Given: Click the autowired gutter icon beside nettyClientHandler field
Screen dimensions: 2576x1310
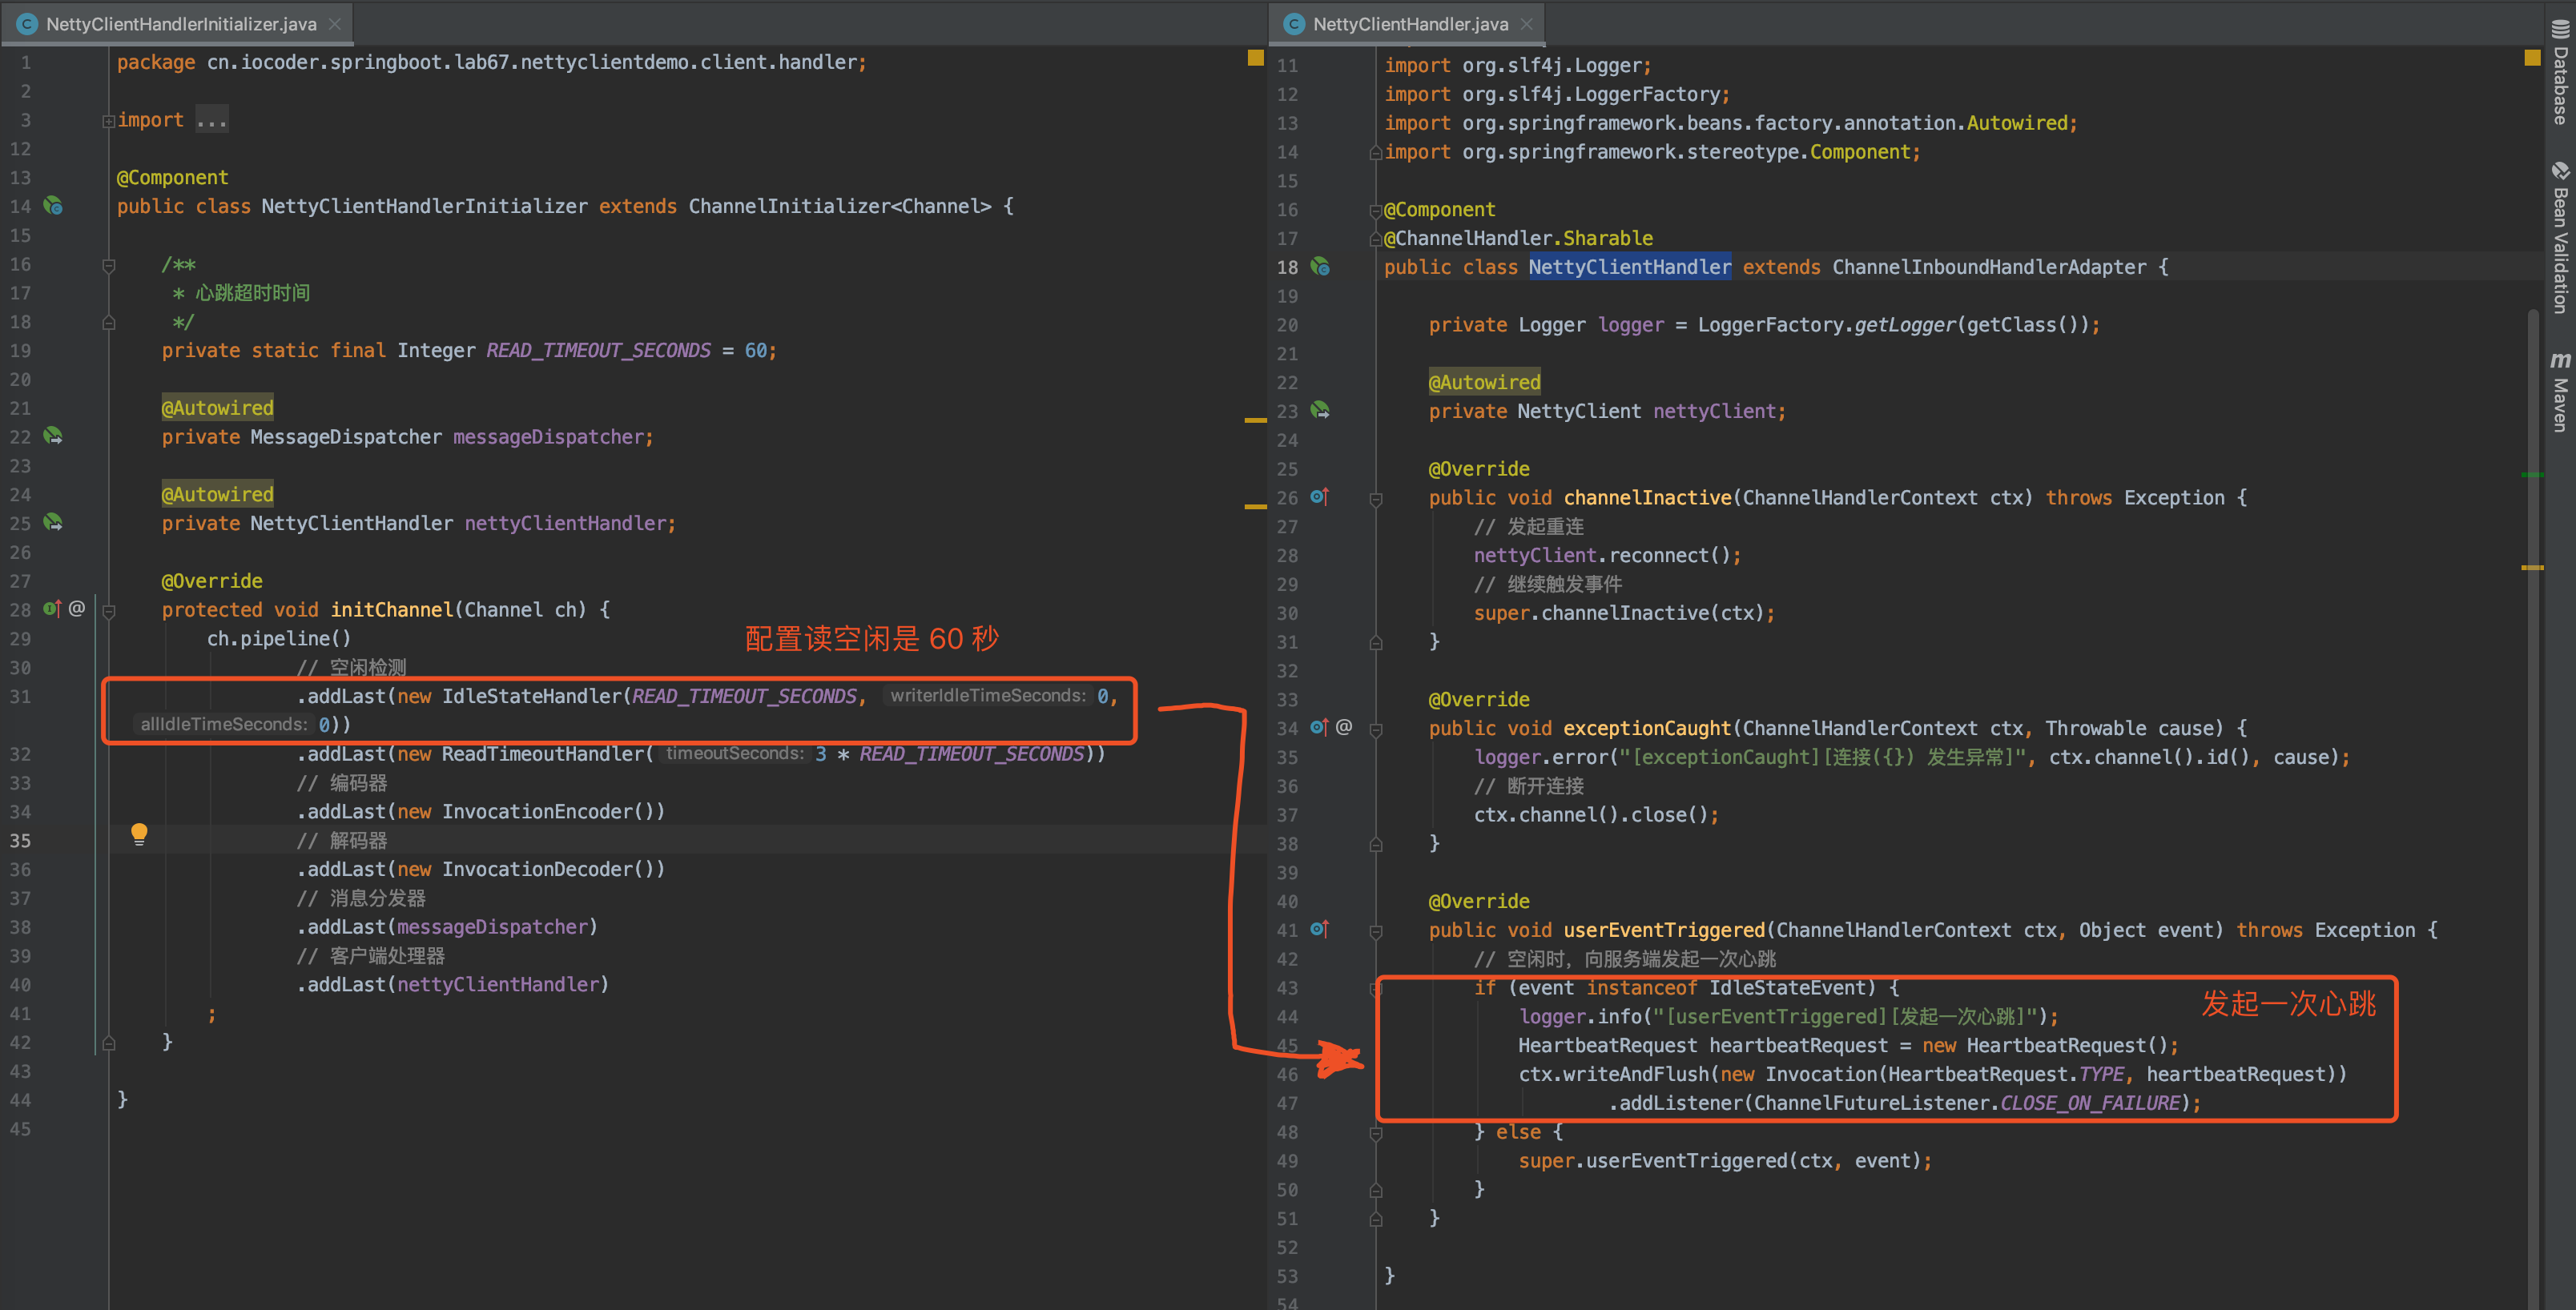Looking at the screenshot, I should tap(53, 522).
